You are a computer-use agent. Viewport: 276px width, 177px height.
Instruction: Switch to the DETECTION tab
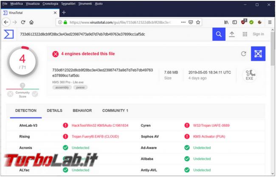point(26,110)
